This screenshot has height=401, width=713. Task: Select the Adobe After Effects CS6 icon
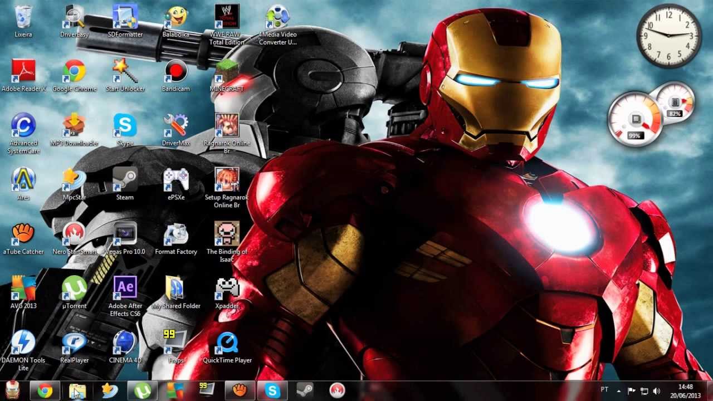click(x=125, y=297)
